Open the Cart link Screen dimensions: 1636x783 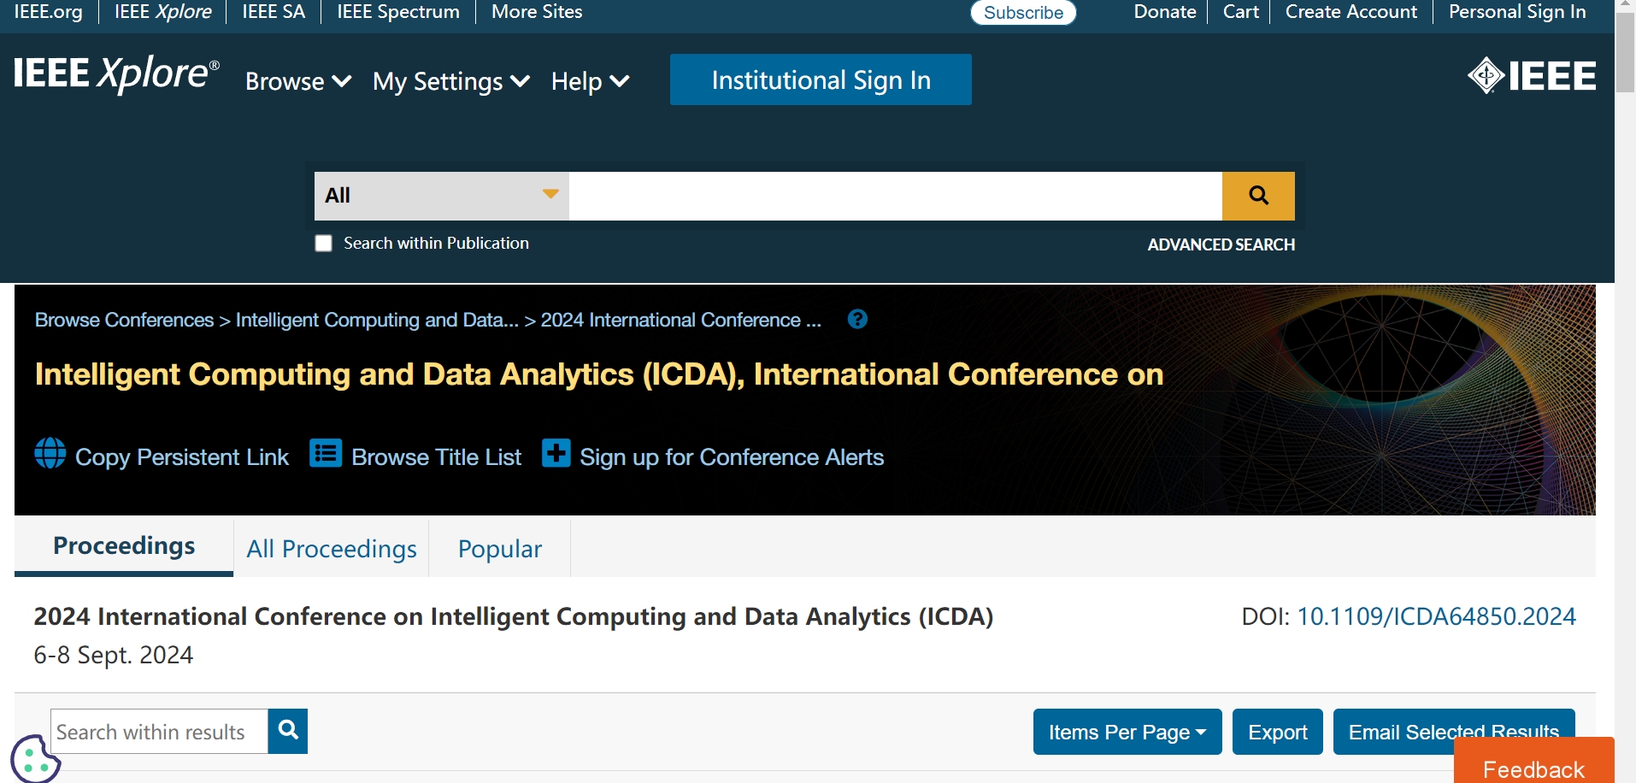[1241, 12]
